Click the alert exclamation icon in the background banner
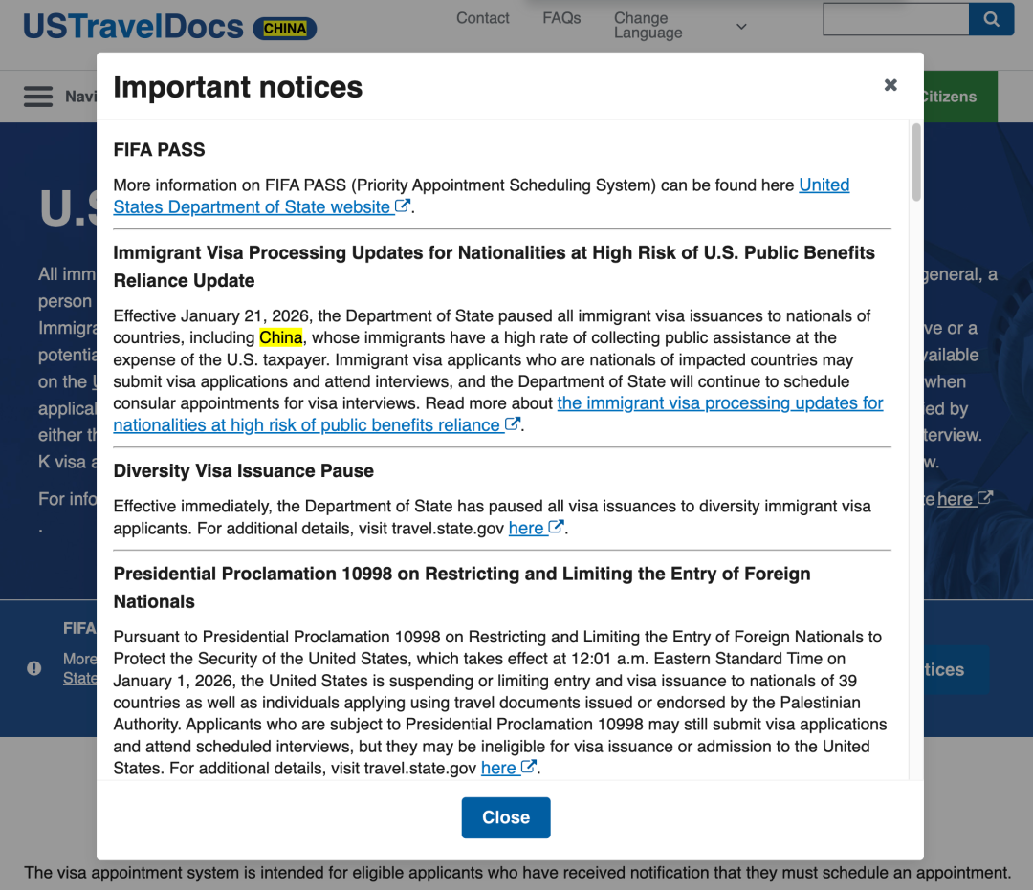 tap(34, 668)
